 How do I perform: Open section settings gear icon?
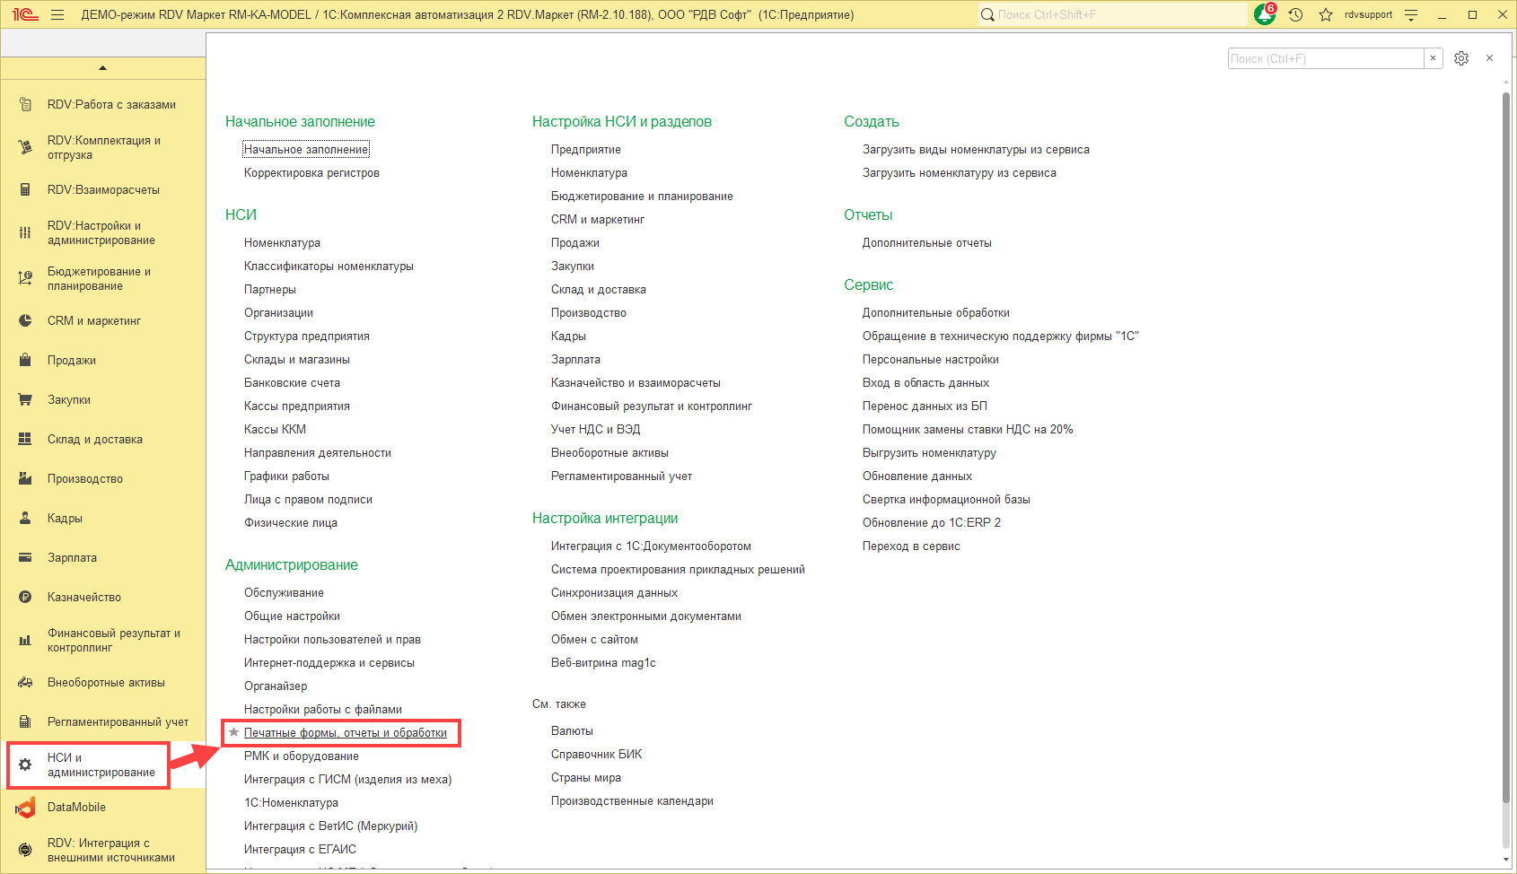pyautogui.click(x=1461, y=58)
